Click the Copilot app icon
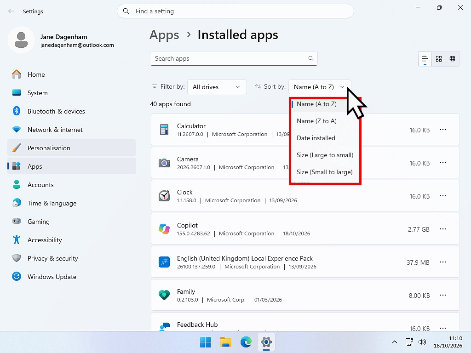471x353 pixels. coord(164,229)
